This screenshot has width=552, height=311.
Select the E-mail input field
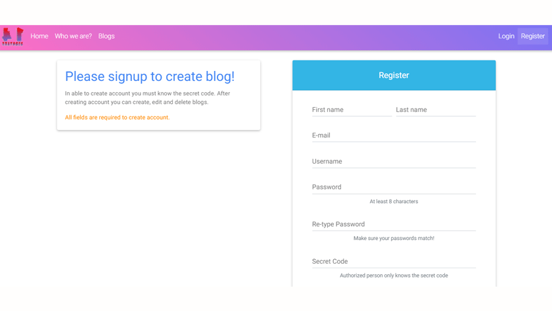394,135
